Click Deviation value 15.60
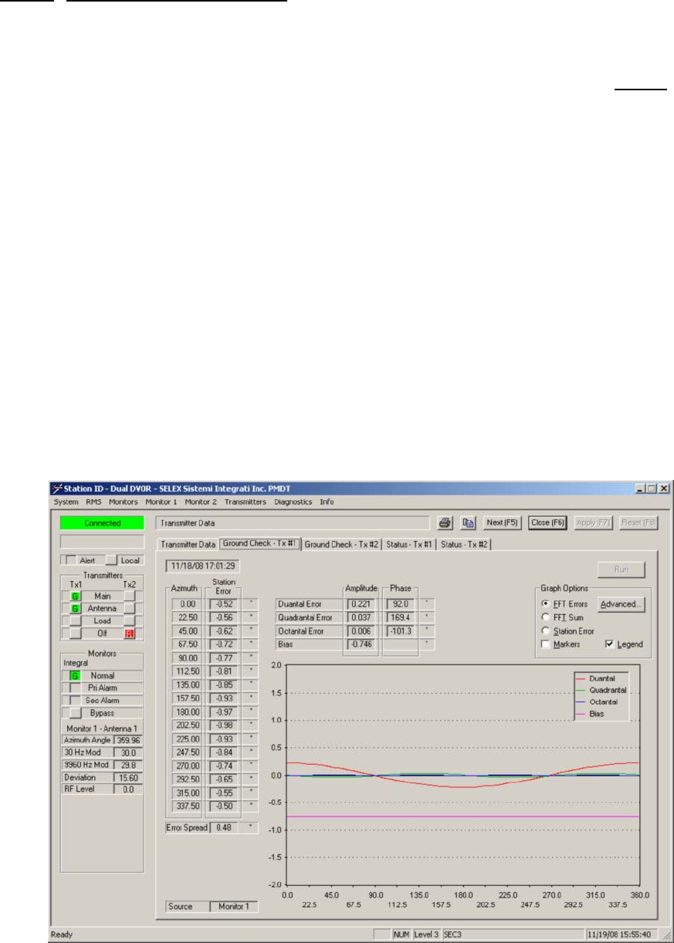This screenshot has height=943, width=674. point(128,777)
